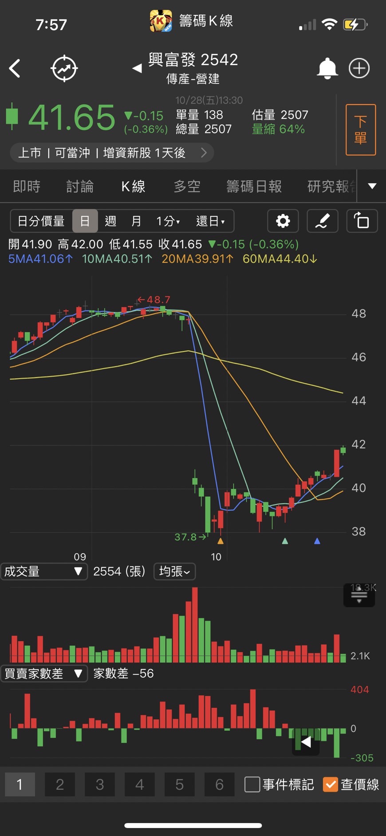Tap the 20MA39.91 moving average label
The height and width of the screenshot is (836, 386).
pyautogui.click(x=197, y=259)
